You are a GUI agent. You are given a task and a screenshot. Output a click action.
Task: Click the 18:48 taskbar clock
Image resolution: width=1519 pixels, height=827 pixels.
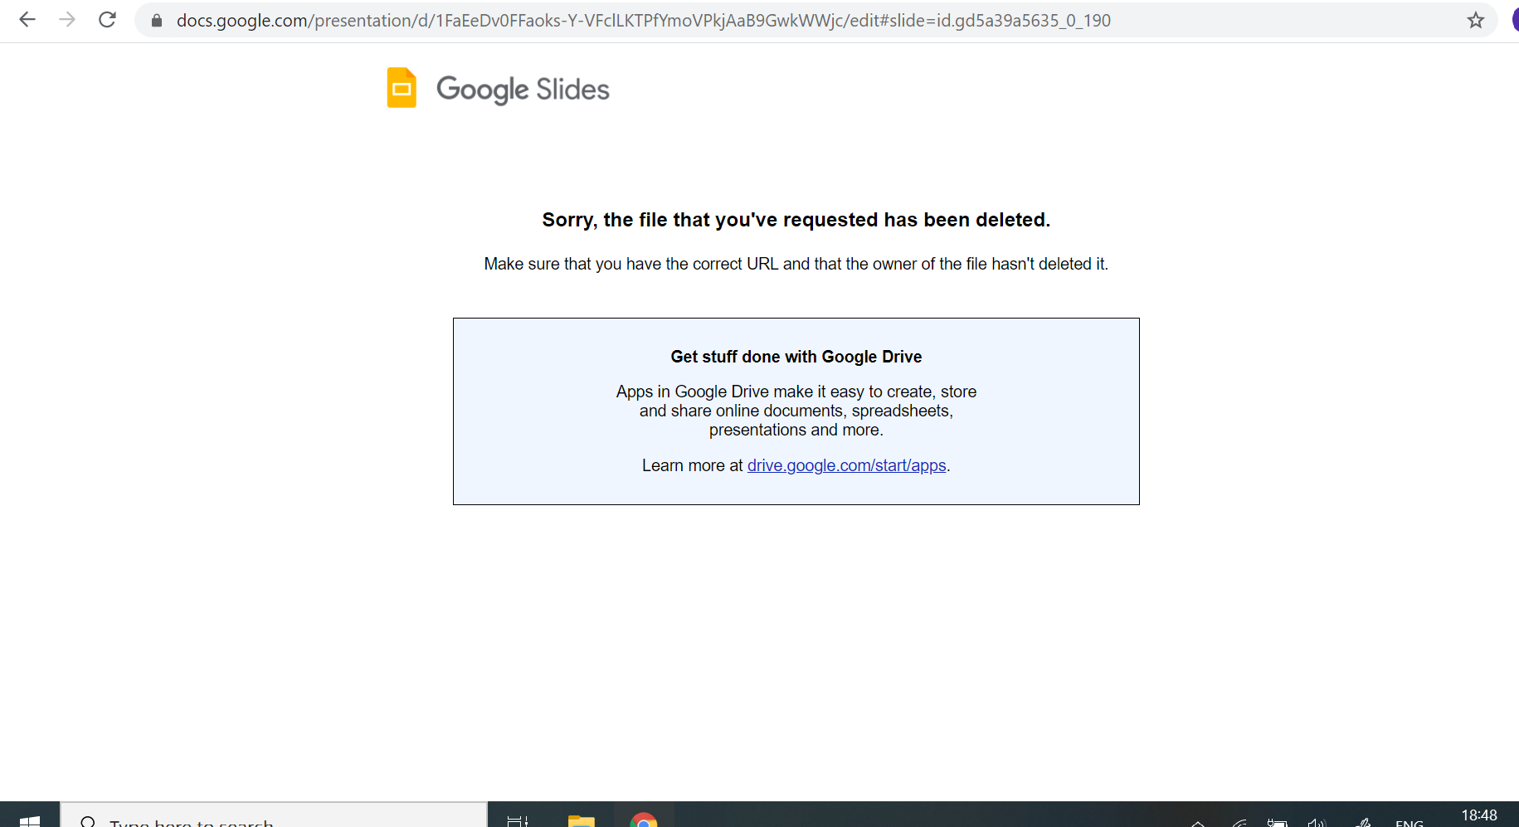pyautogui.click(x=1479, y=816)
